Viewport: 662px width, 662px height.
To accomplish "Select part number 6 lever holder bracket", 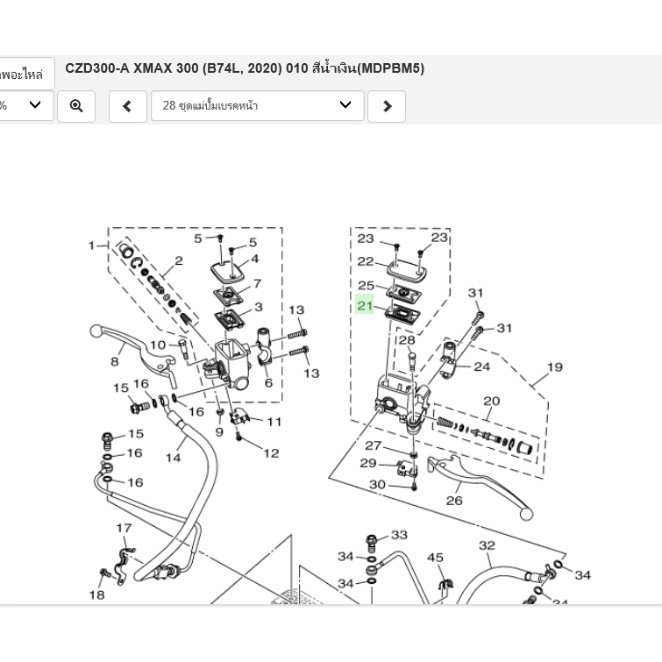I will [x=268, y=382].
